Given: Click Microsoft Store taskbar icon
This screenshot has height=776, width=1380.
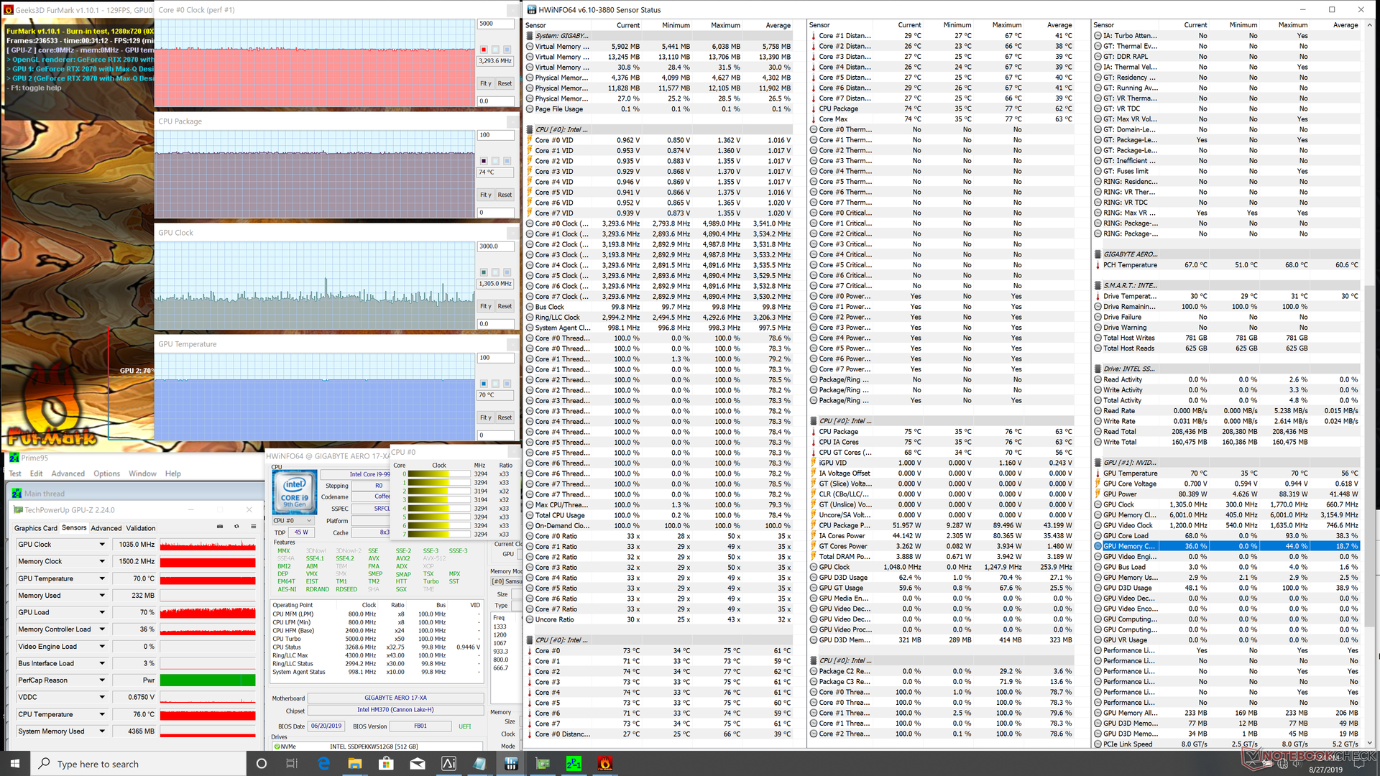Looking at the screenshot, I should click(x=386, y=764).
